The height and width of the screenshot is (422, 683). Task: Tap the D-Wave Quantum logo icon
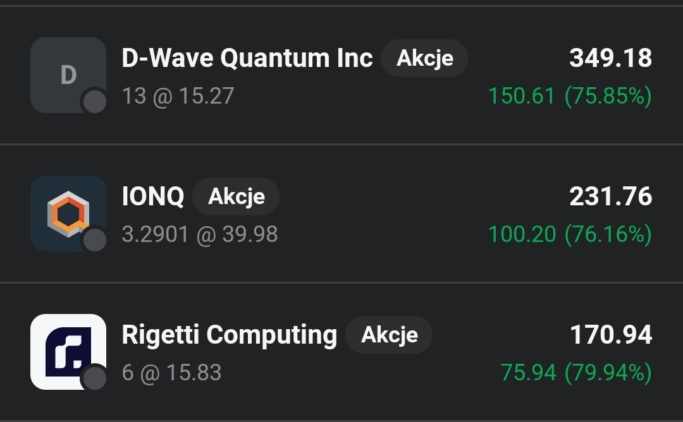(x=68, y=75)
